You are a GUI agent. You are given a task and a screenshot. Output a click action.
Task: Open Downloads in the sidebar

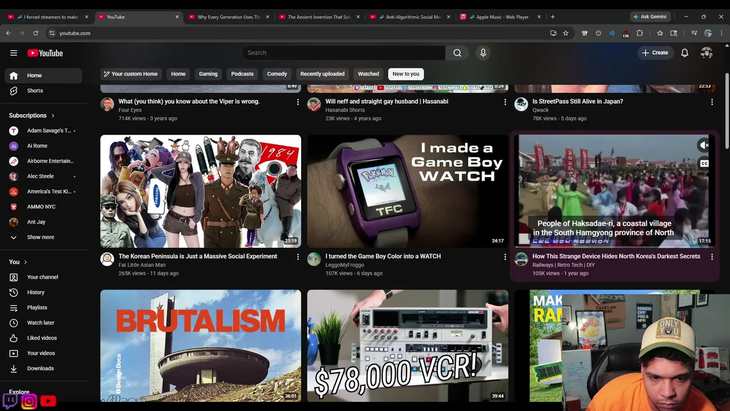click(x=43, y=368)
